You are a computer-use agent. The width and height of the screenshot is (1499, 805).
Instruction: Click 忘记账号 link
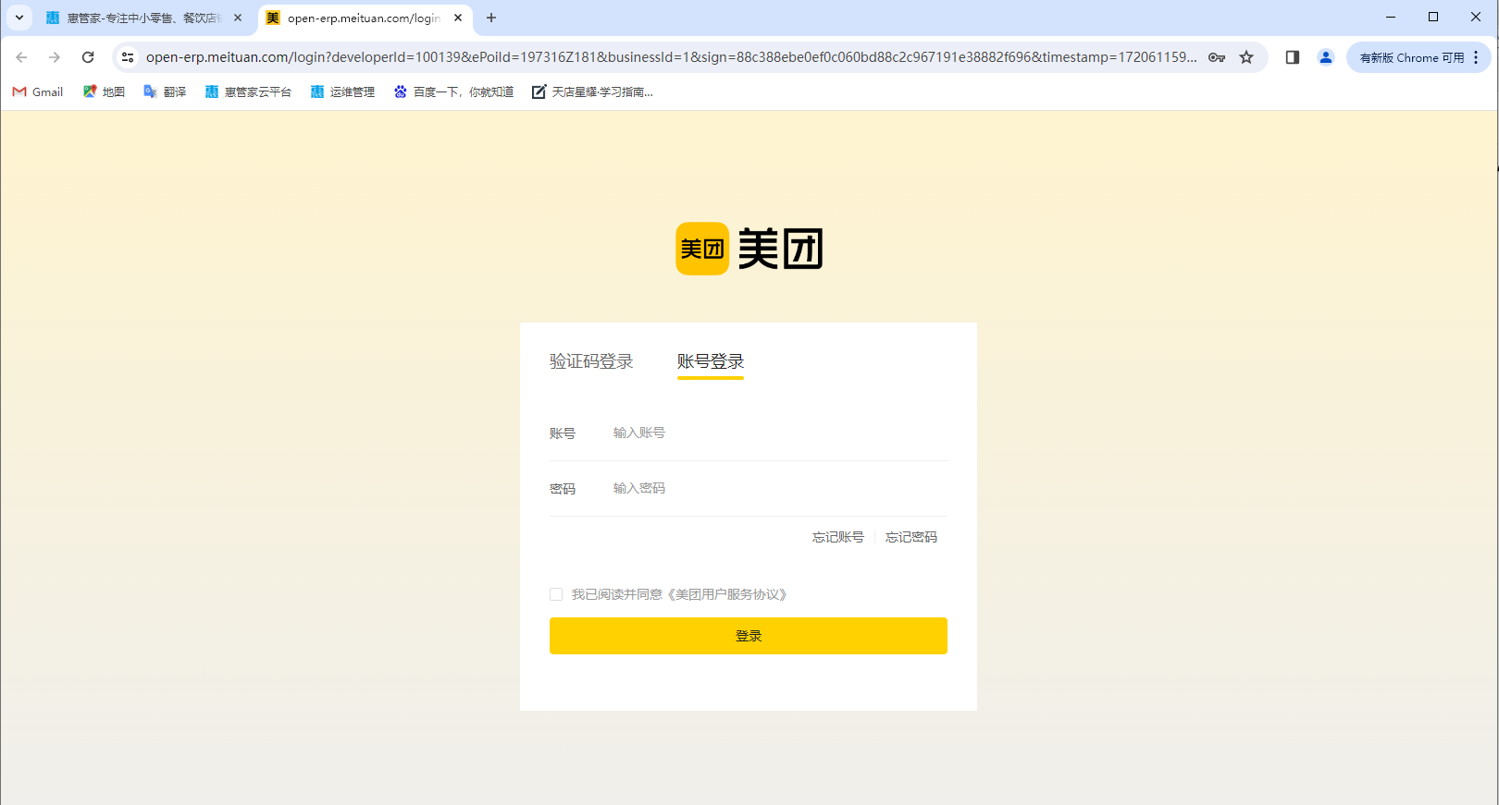(838, 537)
